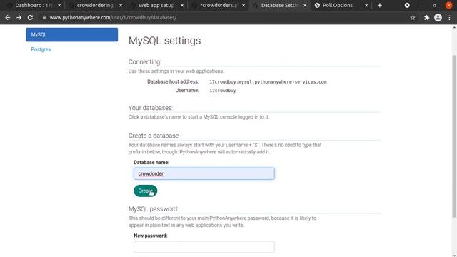Open the Postgres sidebar link
This screenshot has width=457, height=257.
click(x=41, y=49)
